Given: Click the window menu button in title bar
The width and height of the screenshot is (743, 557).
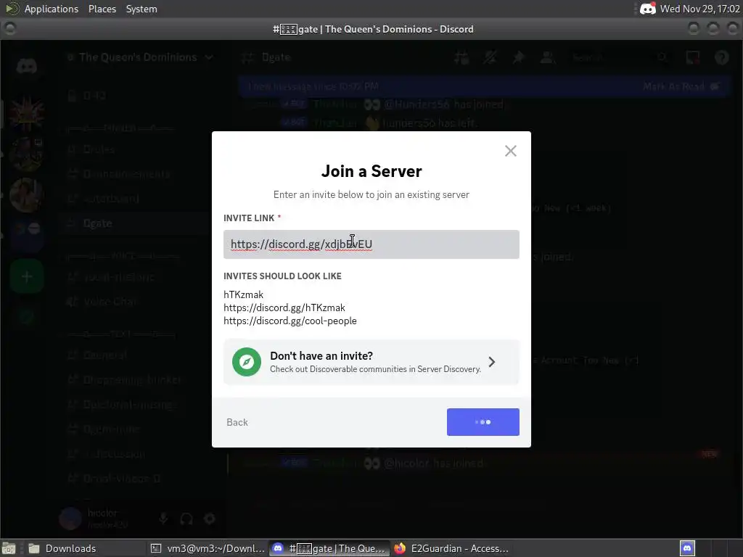Looking at the screenshot, I should (9, 29).
